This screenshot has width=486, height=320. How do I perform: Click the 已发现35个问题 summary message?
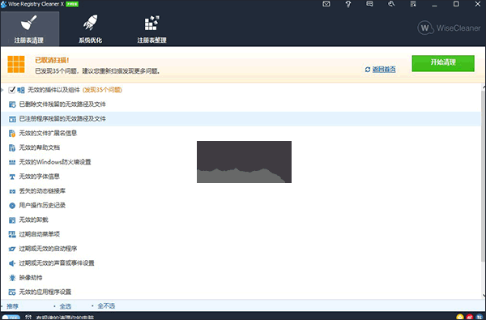(97, 71)
